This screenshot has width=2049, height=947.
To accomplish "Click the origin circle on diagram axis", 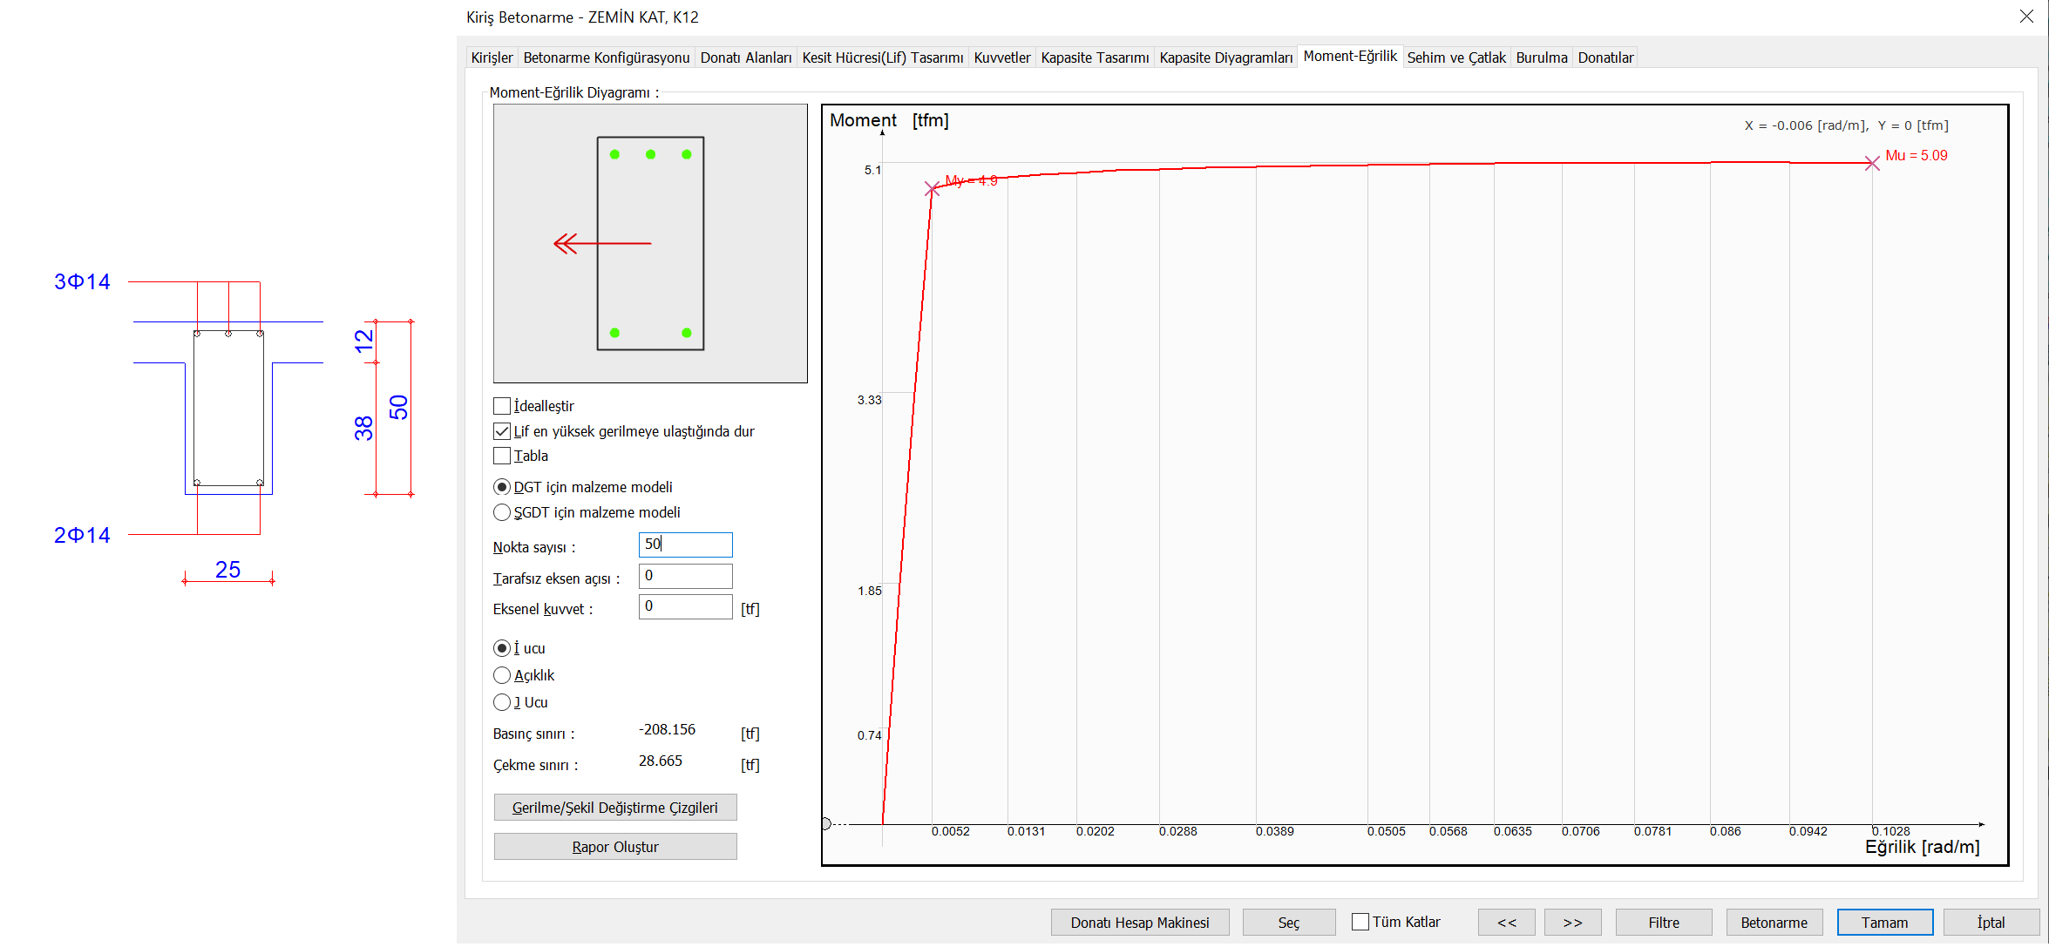I will coord(826,823).
